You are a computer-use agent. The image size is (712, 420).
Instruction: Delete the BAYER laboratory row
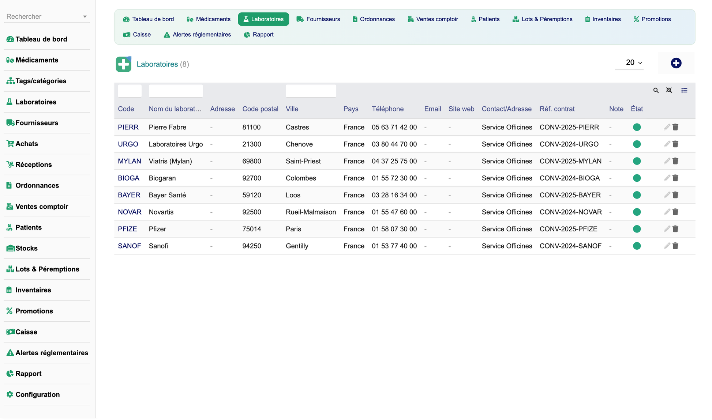point(675,195)
